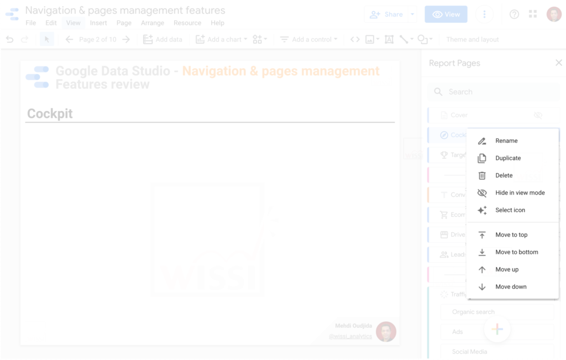Click Page 2 of 10 indicator

click(97, 39)
